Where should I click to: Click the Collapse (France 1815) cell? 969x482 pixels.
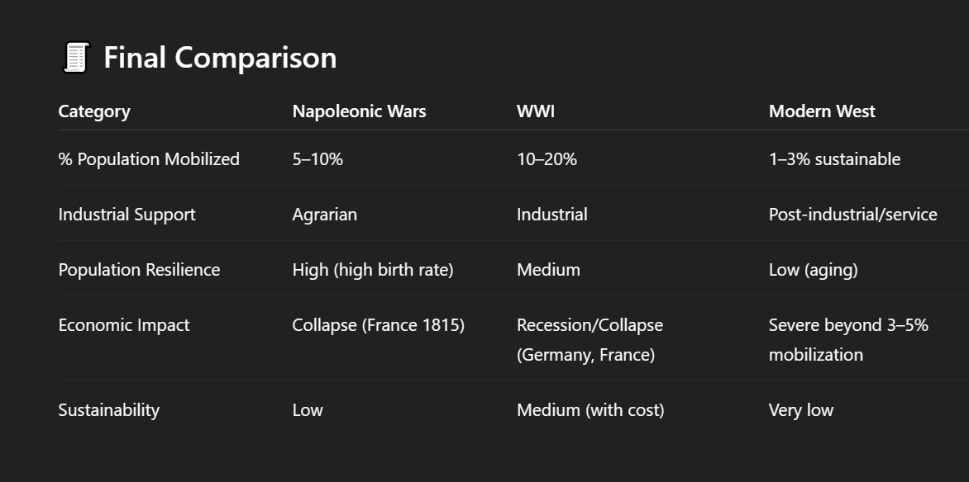pos(378,325)
